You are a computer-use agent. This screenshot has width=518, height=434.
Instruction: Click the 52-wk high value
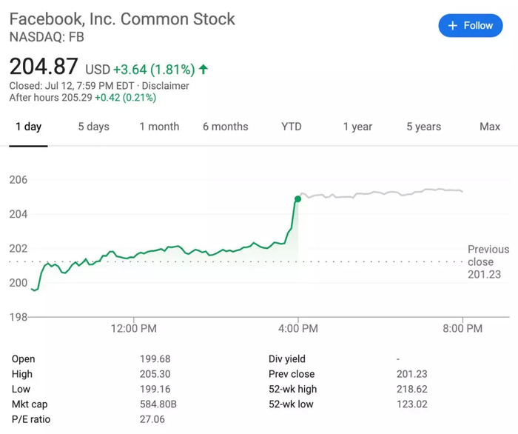pos(411,389)
